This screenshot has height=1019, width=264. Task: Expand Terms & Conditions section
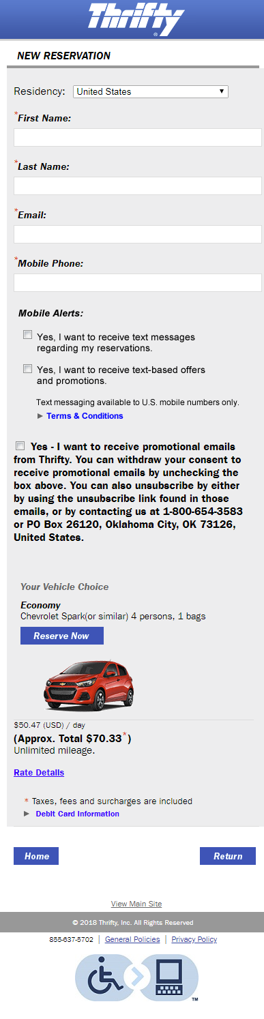[85, 416]
